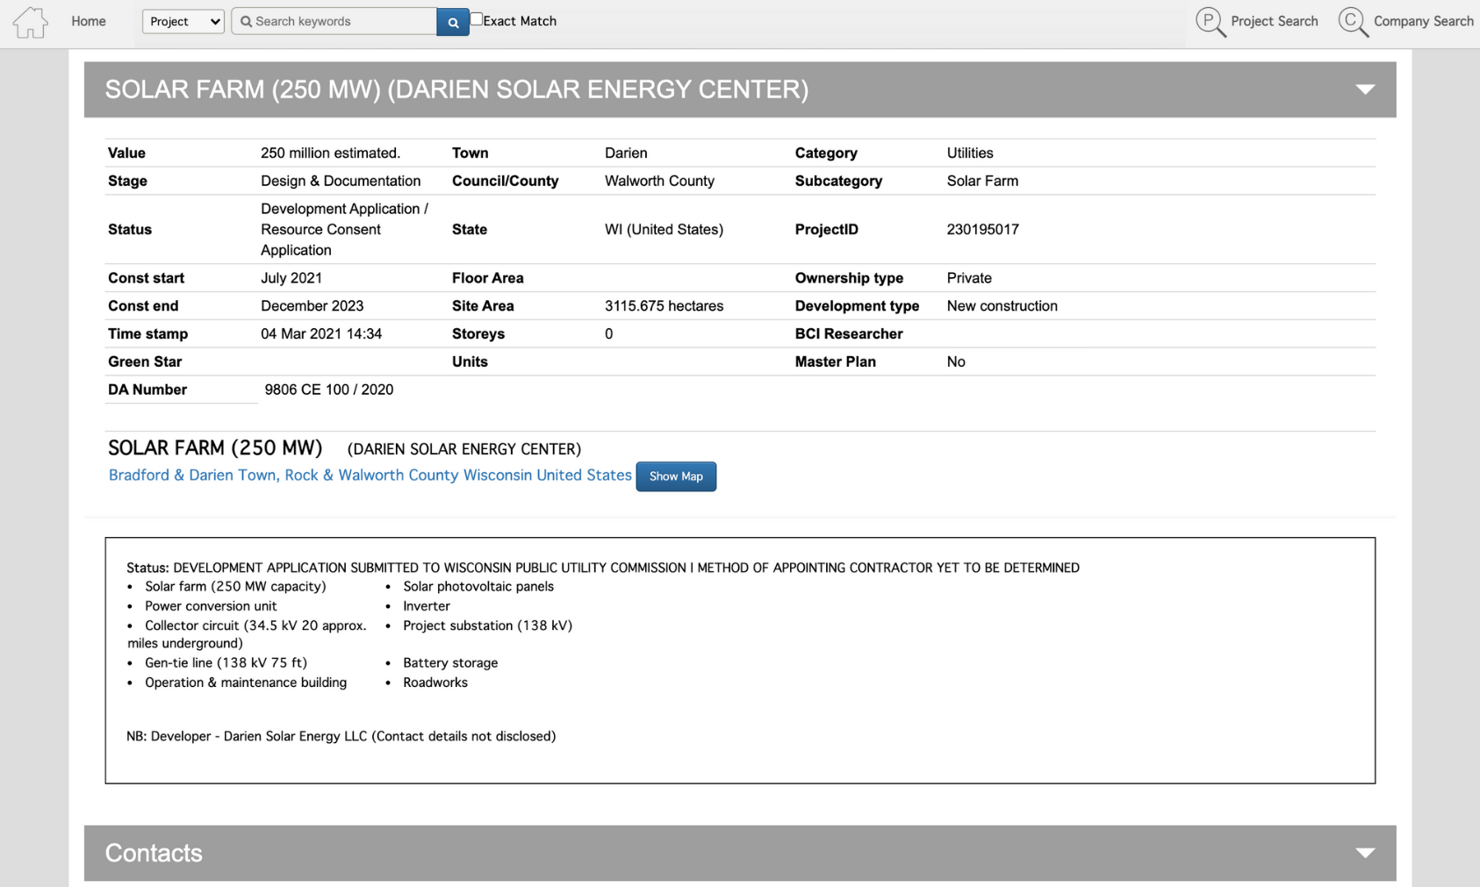This screenshot has height=887, width=1480.
Task: Click the 'Roadworks' bullet item
Action: [435, 683]
